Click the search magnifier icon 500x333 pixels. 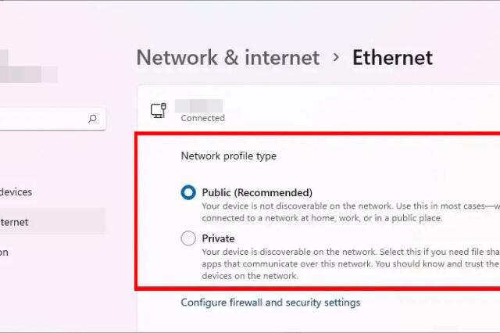pos(92,119)
